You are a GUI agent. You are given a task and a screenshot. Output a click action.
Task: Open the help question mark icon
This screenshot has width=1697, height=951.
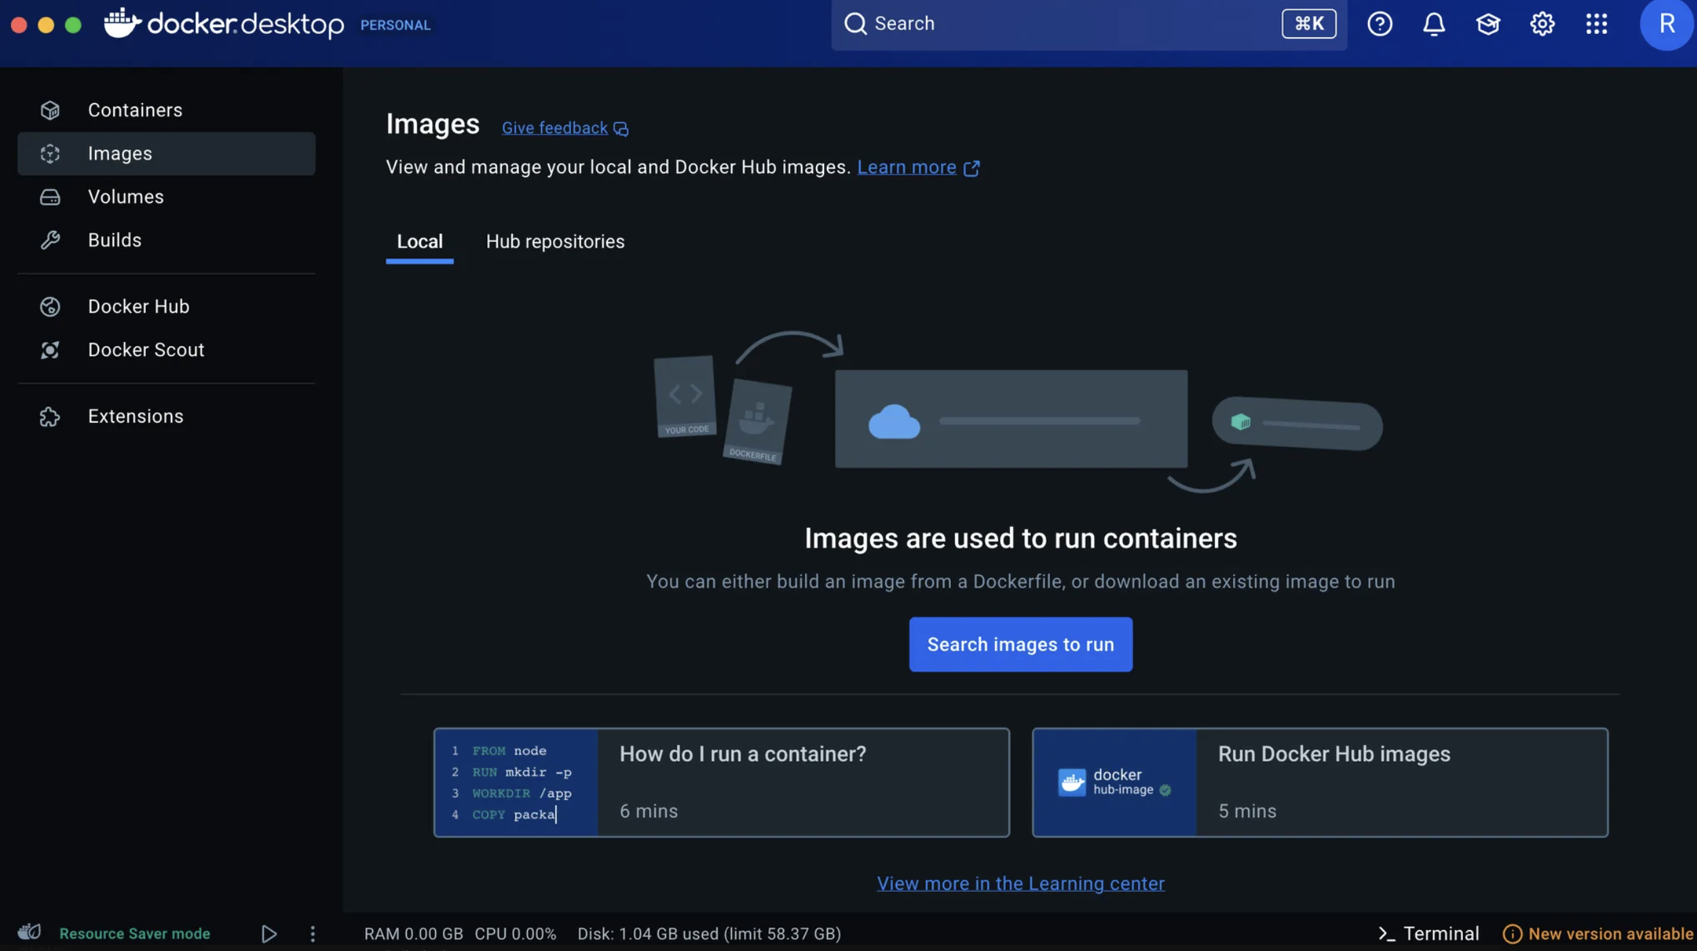pyautogui.click(x=1379, y=24)
